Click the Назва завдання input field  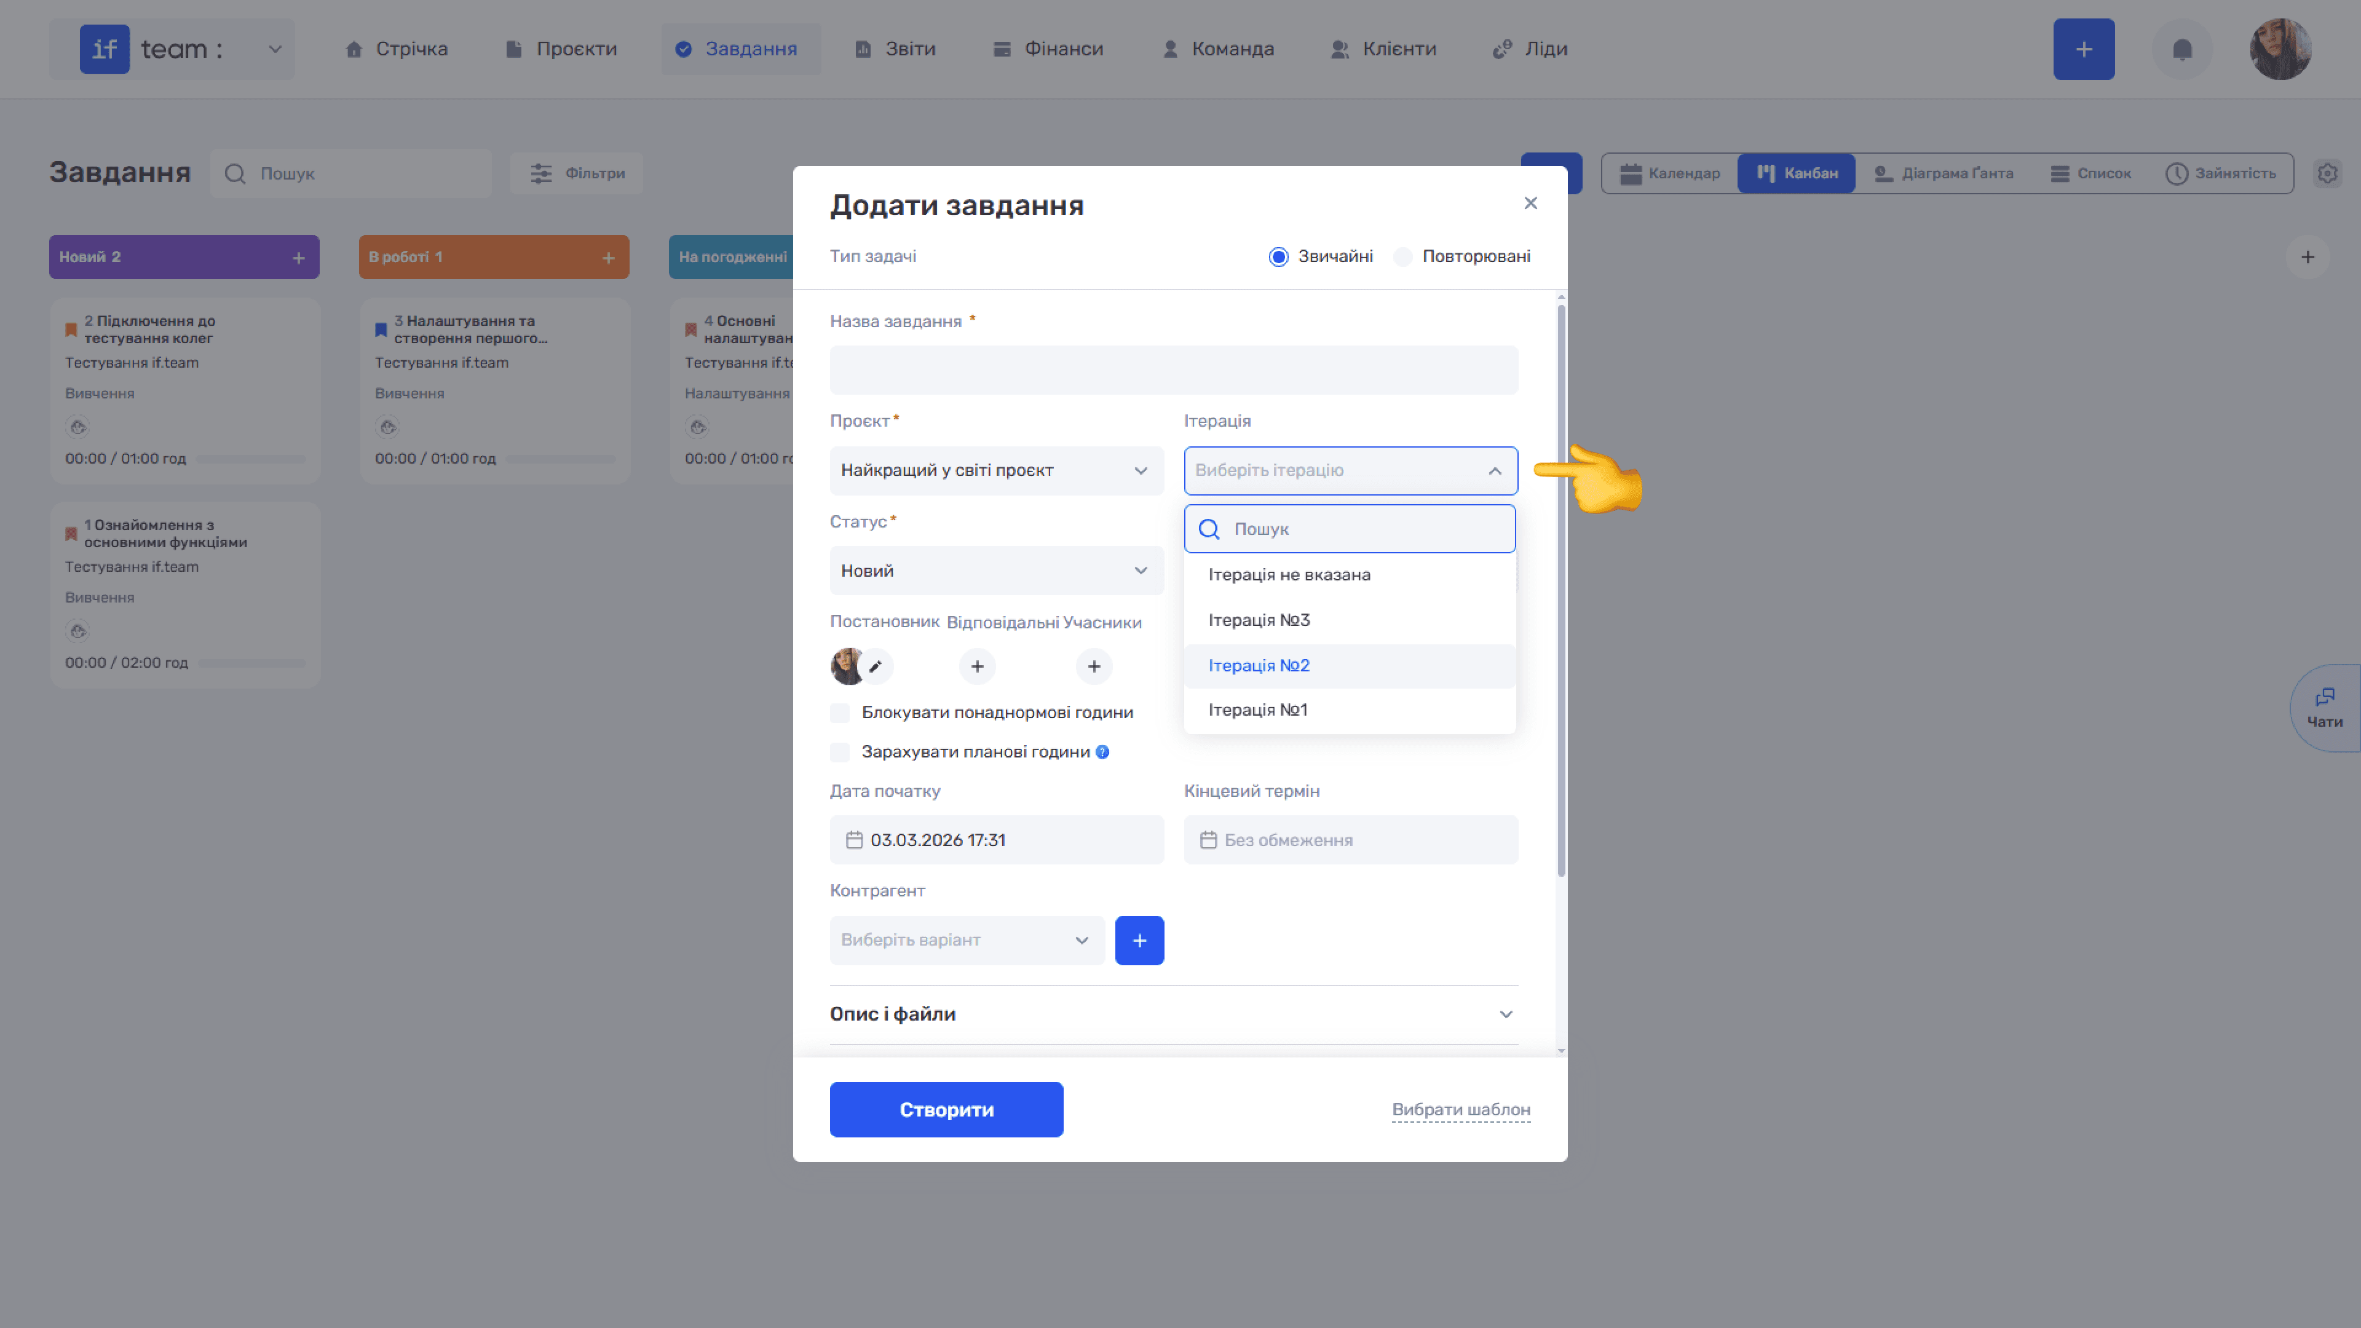[1173, 370]
